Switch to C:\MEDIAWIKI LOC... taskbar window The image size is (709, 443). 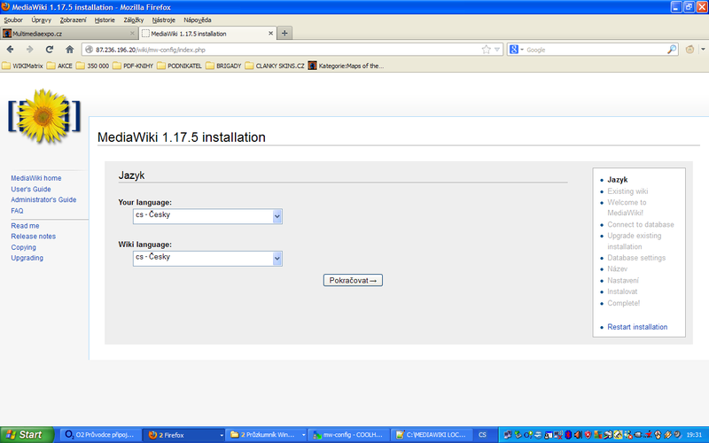(432, 435)
